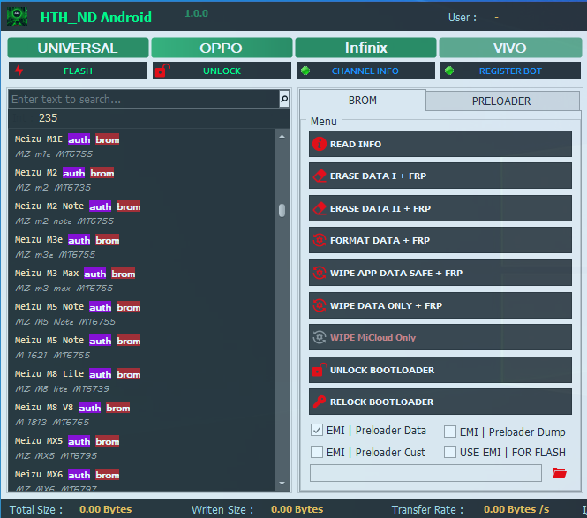Run WIPE DATA ONLY + FRP
The height and width of the screenshot is (518, 587).
click(440, 305)
